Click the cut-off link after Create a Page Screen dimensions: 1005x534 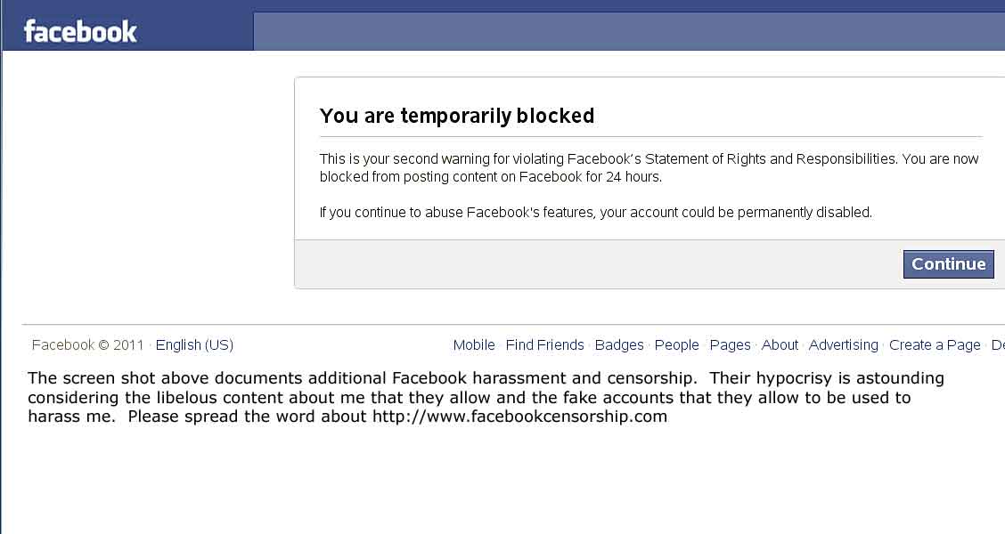(998, 345)
